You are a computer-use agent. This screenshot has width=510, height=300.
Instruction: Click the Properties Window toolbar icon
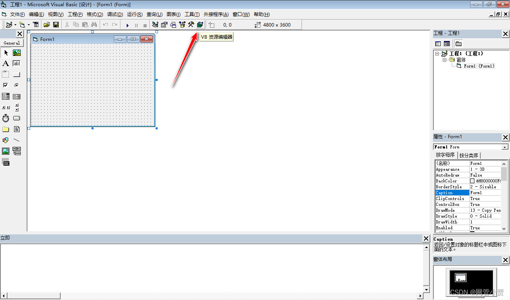[164, 25]
